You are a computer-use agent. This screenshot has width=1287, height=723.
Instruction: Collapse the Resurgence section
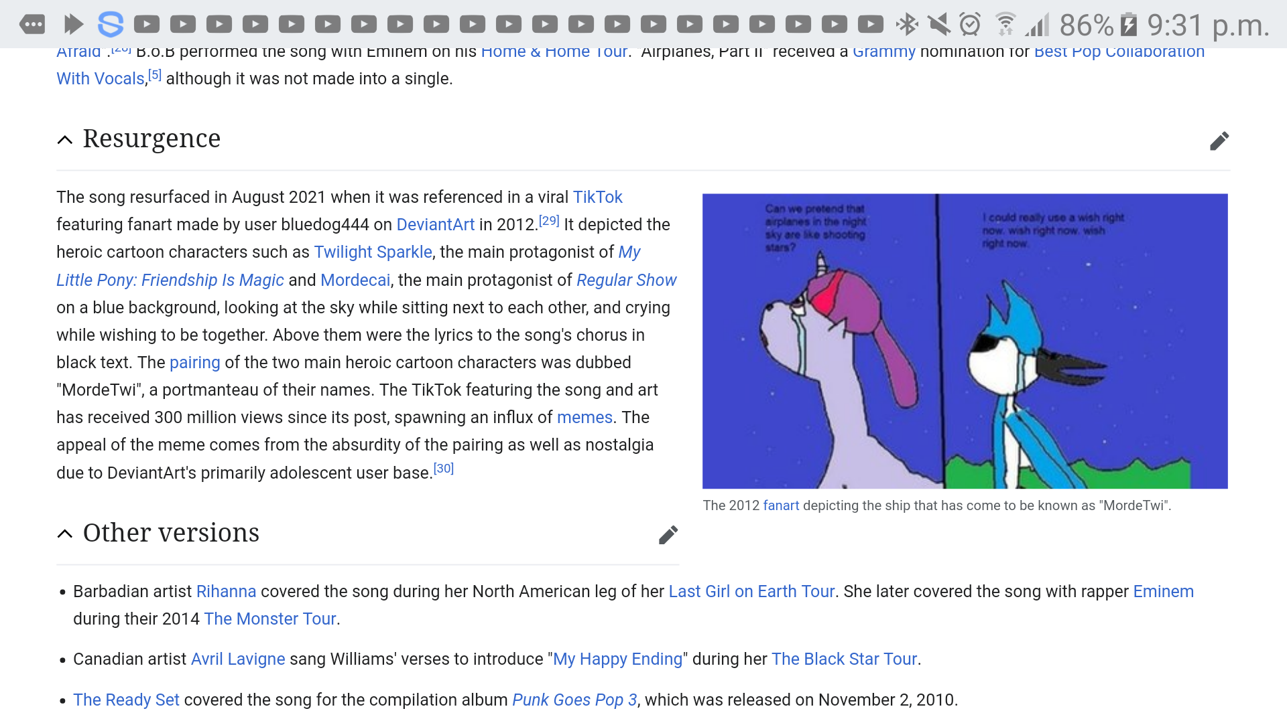(65, 140)
